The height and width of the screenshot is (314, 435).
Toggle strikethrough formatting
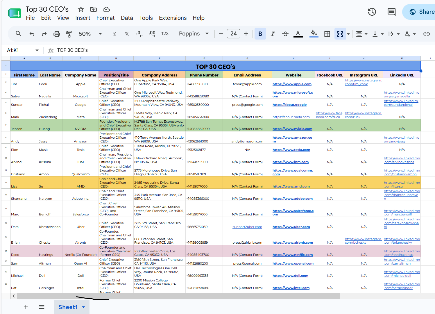pos(285,34)
